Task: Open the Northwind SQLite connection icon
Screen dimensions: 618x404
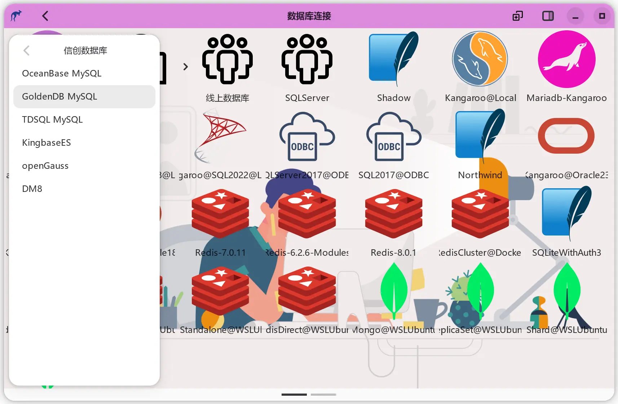Action: pyautogui.click(x=480, y=137)
